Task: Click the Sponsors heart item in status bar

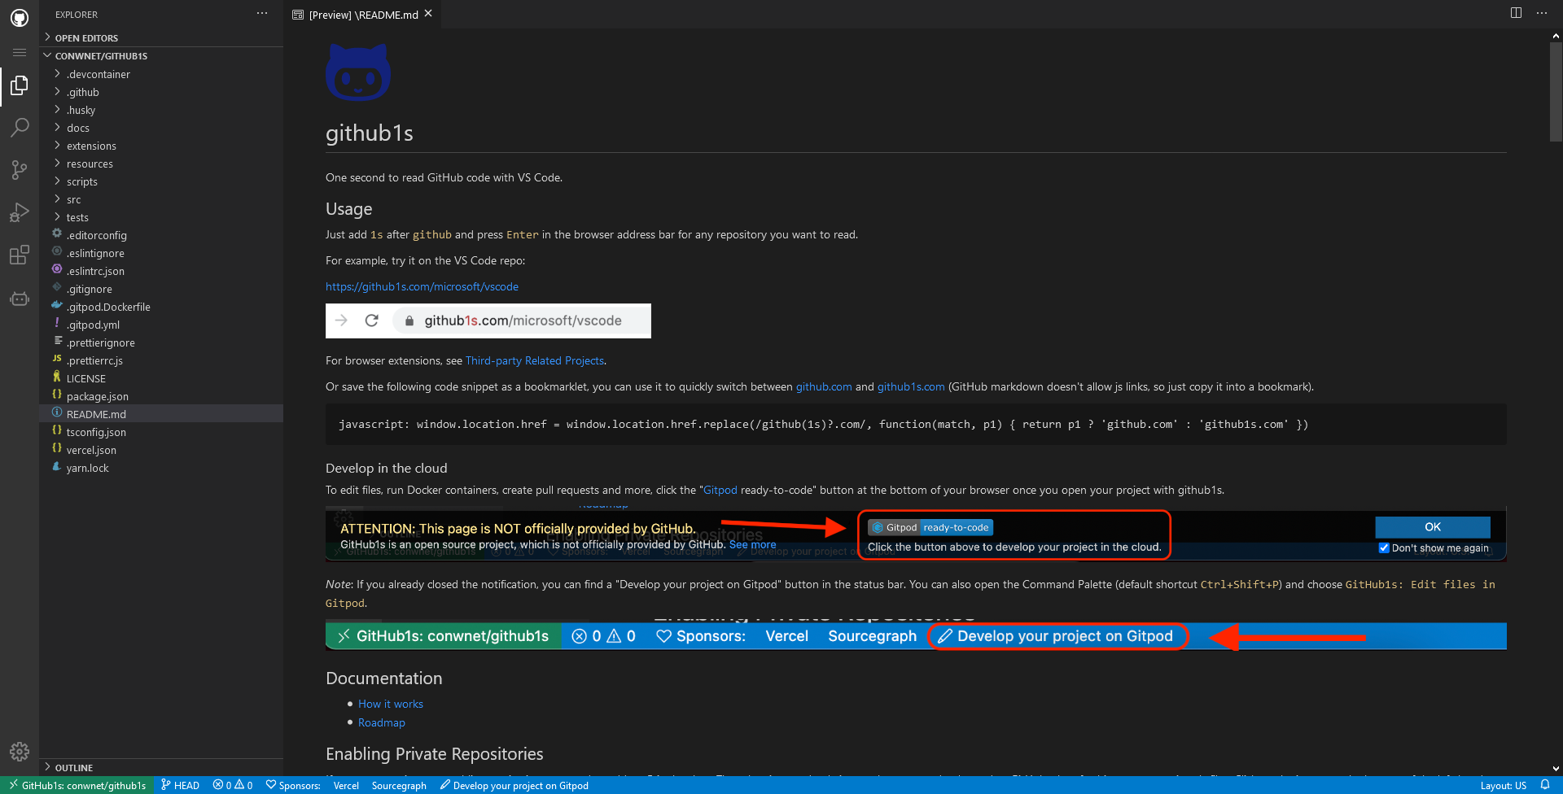Action: (x=293, y=785)
